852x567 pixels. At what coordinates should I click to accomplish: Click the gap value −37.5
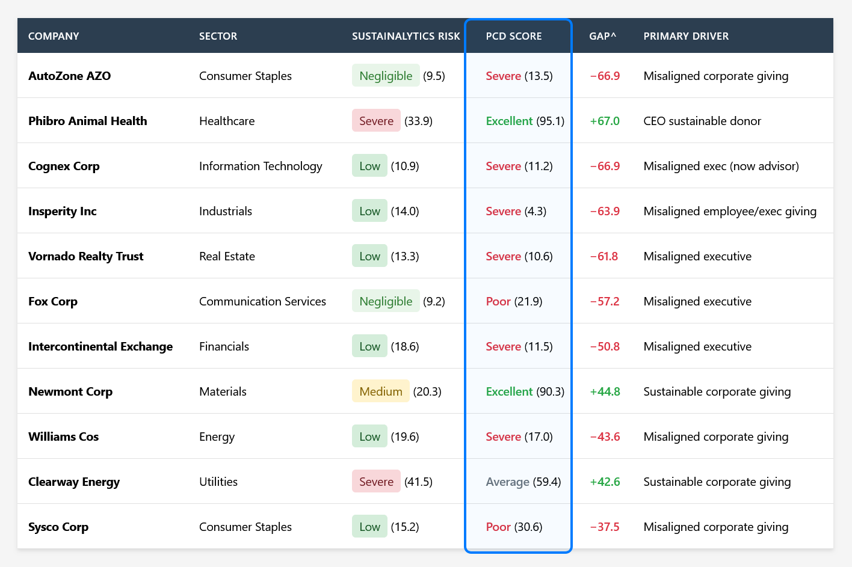coord(605,527)
